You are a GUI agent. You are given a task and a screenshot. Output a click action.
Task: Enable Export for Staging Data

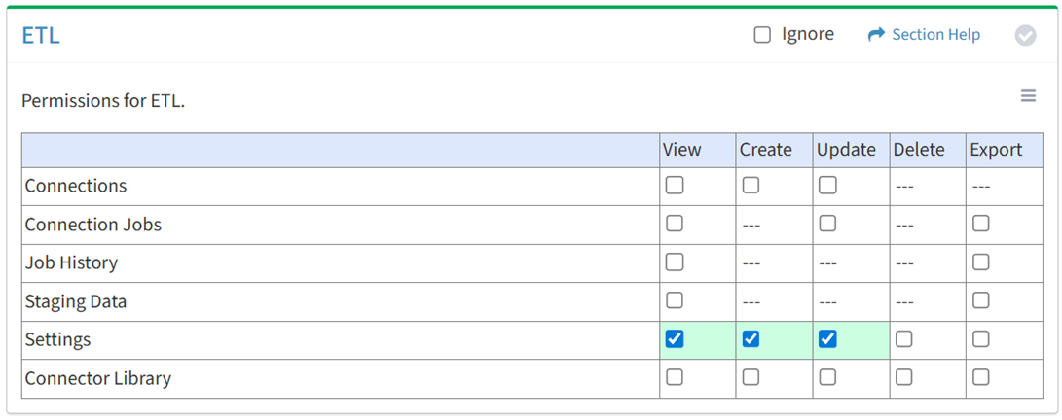[x=980, y=300]
